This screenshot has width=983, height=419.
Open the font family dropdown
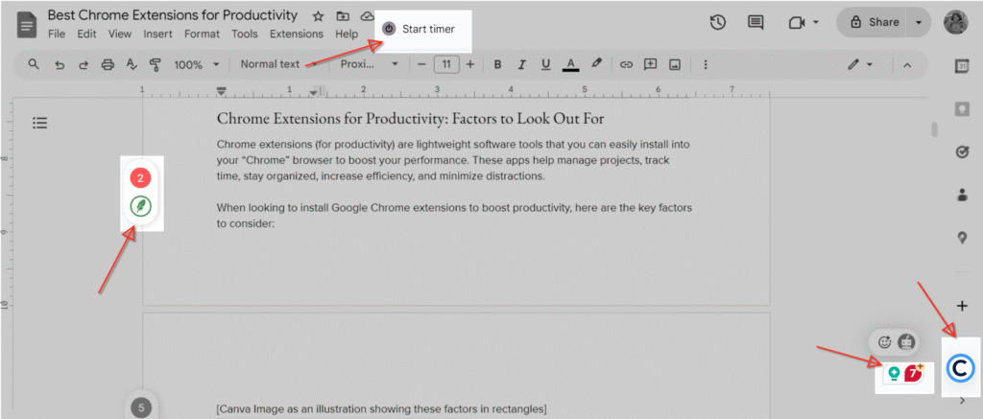tap(370, 64)
